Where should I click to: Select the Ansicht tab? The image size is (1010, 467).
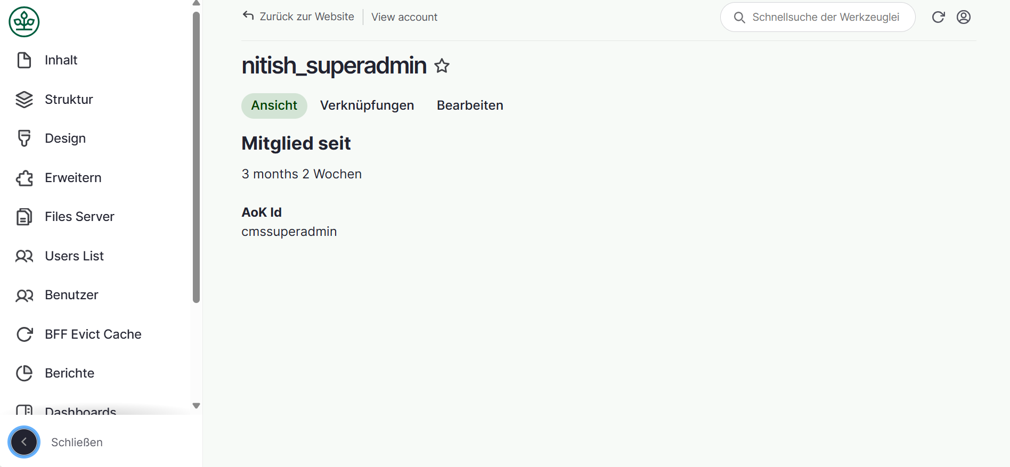274,105
